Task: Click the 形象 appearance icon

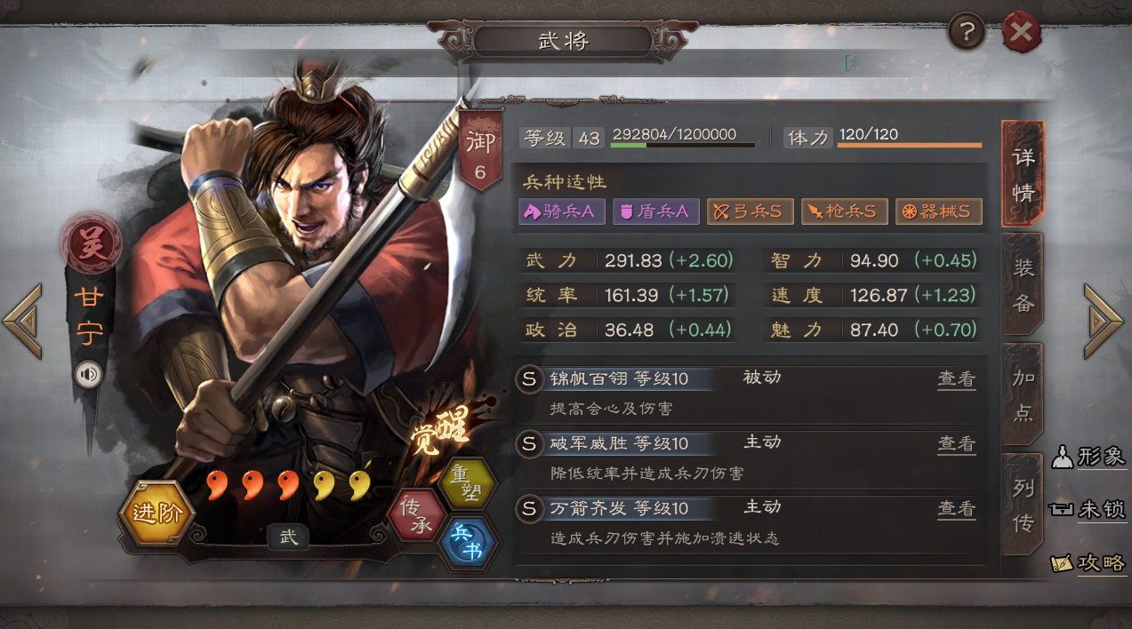Action: tap(1088, 457)
